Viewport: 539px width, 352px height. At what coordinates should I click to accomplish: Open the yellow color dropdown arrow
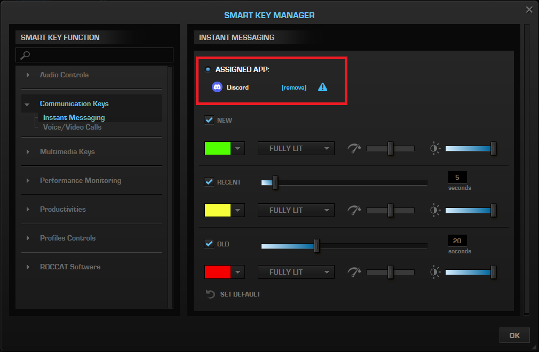point(238,210)
